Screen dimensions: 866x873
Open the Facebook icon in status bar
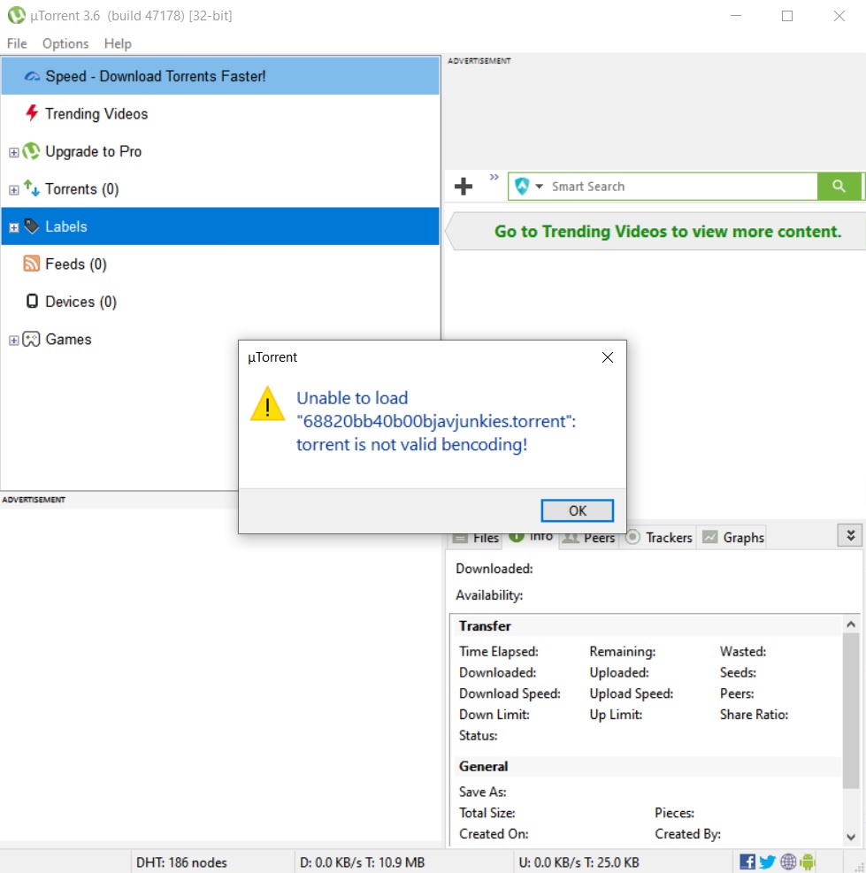[x=747, y=862]
